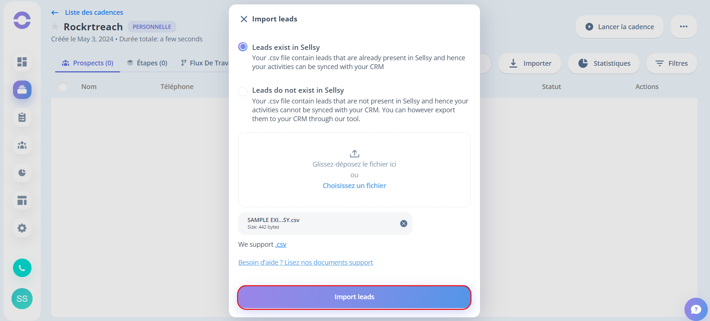Open the cadences stack icon in sidebar
The height and width of the screenshot is (321, 710).
22,90
